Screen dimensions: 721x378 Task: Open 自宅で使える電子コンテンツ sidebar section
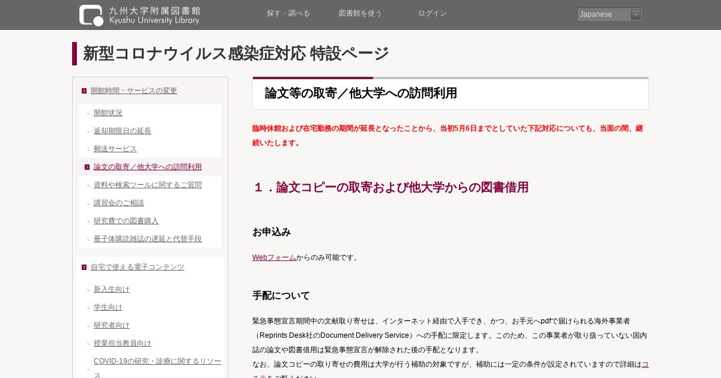(x=138, y=267)
